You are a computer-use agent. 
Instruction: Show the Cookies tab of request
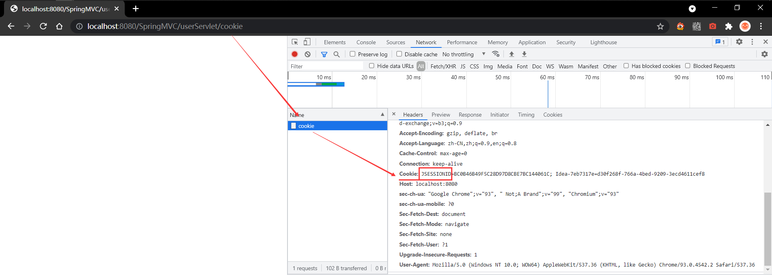click(x=552, y=115)
